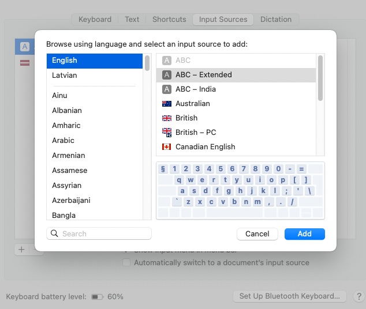This screenshot has height=309, width=366.
Task: Select the Input Sources tab
Action: (223, 20)
